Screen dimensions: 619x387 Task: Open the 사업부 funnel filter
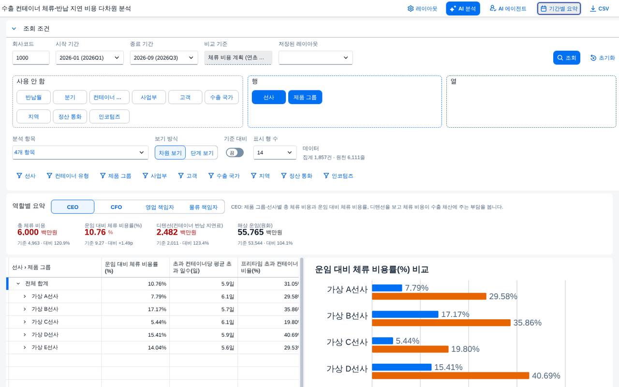click(155, 176)
